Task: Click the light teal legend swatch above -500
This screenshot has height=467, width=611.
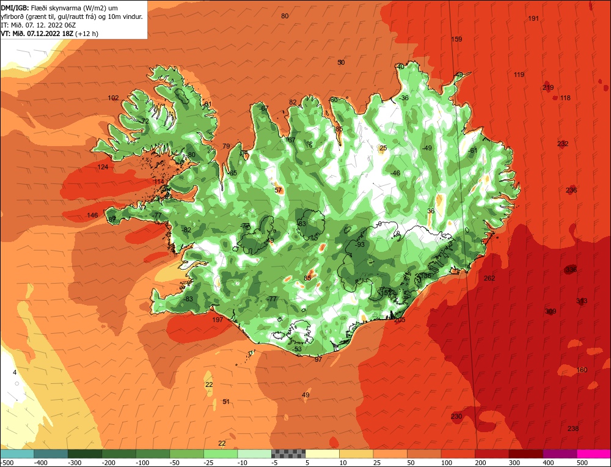Action: click(16, 454)
